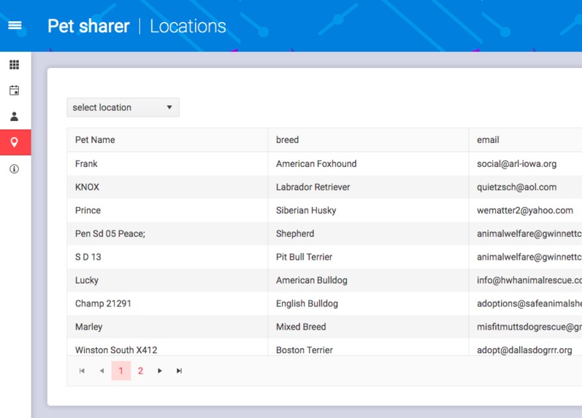Image resolution: width=582 pixels, height=418 pixels.
Task: Open the hamburger menu in the header
Action: click(15, 26)
